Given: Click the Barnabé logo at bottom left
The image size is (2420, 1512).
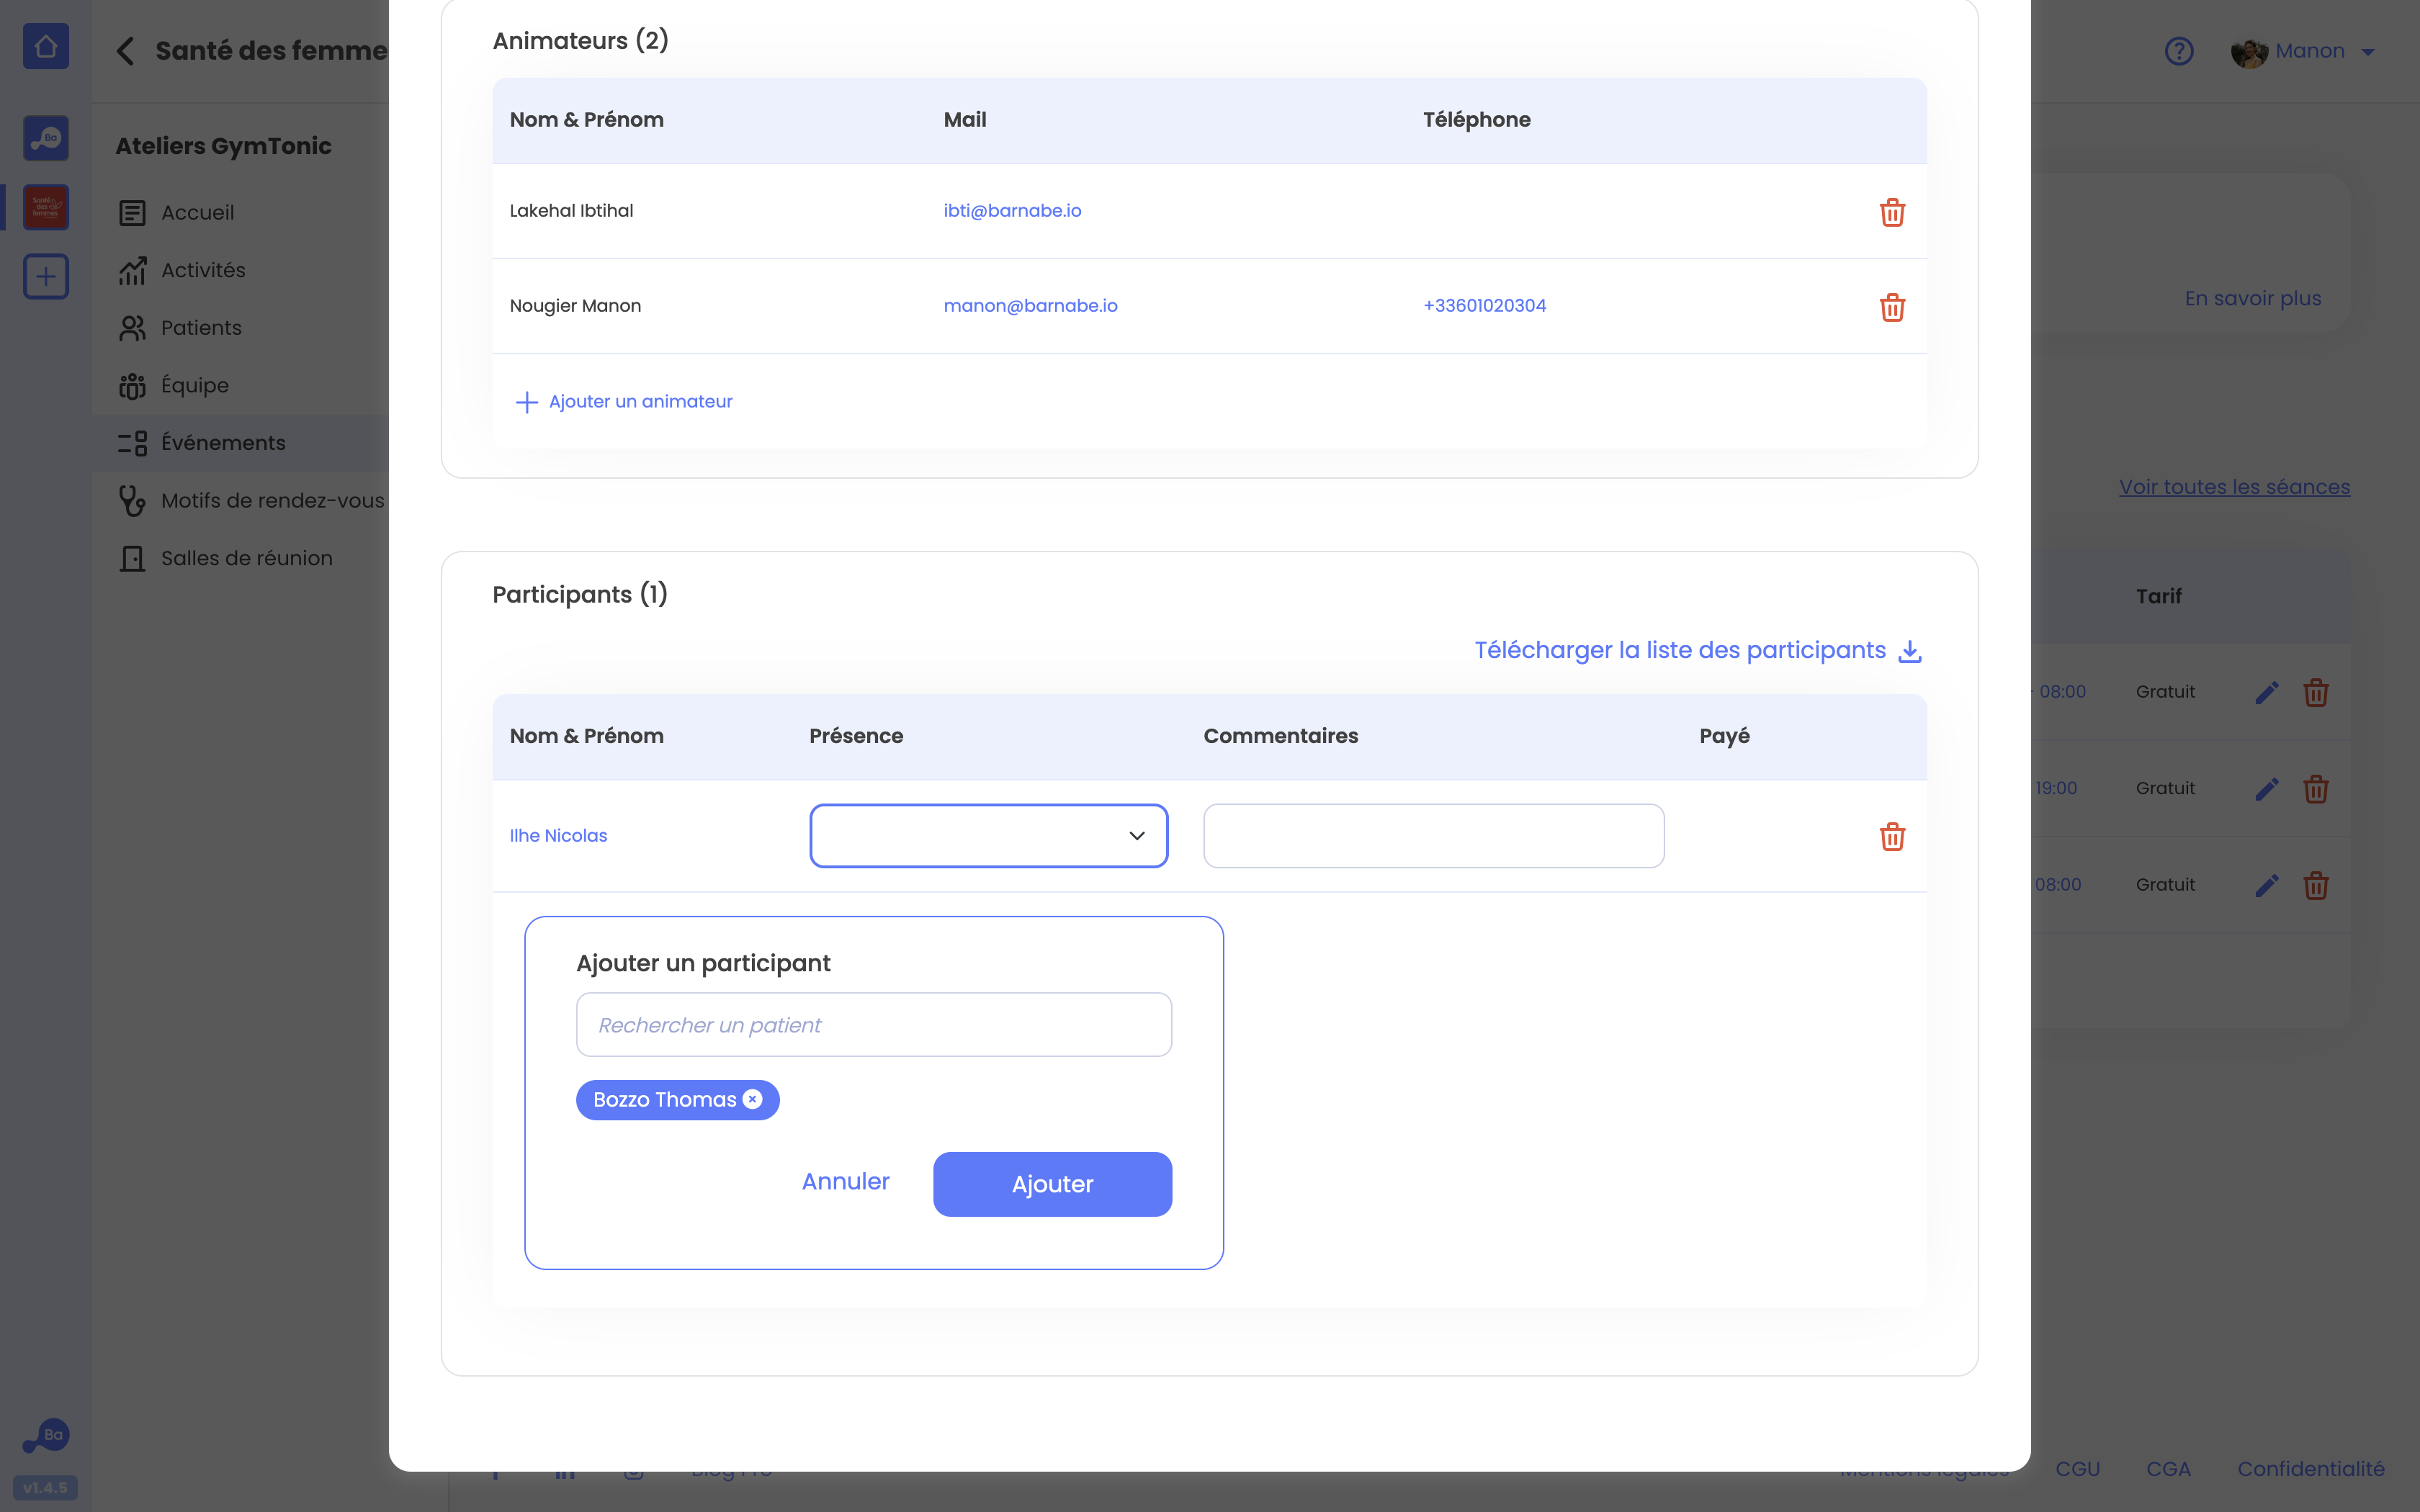Looking at the screenshot, I should (46, 1436).
